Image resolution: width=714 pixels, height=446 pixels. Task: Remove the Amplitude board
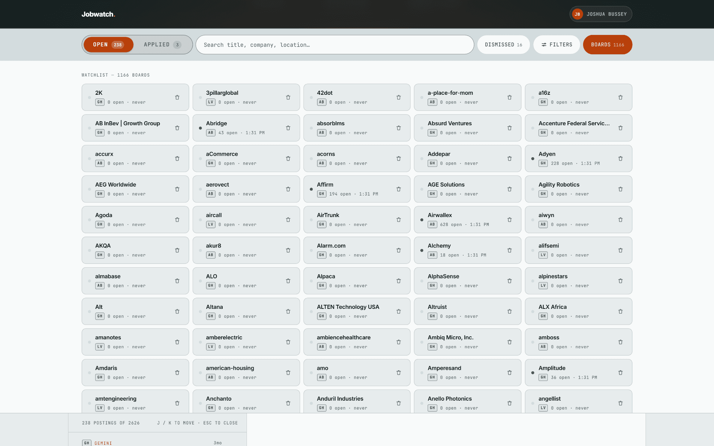[620, 373]
